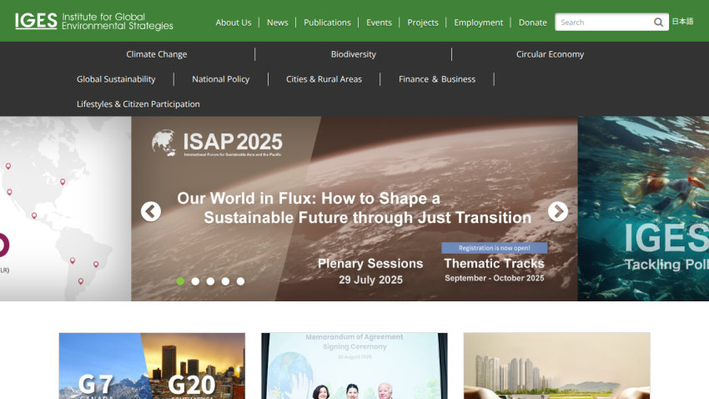
Task: Open the Circular Economy topic
Action: (x=550, y=54)
